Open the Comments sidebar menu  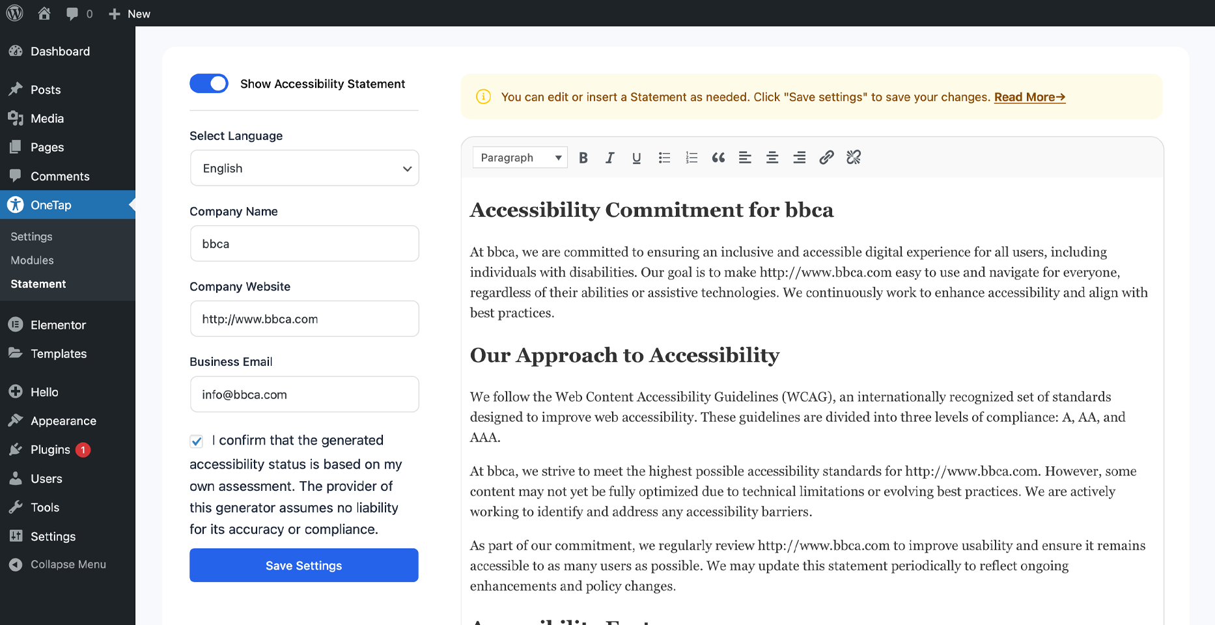tap(68, 176)
